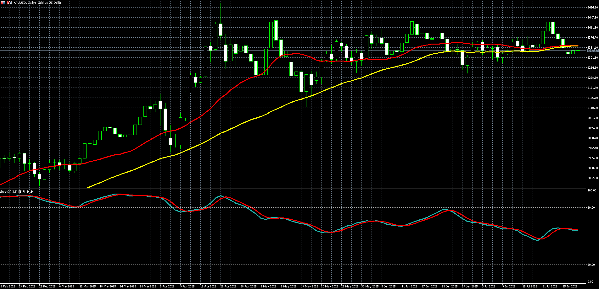This screenshot has height=289, width=599.
Task: Click the one-click trading panel icon
Action: point(3,3)
